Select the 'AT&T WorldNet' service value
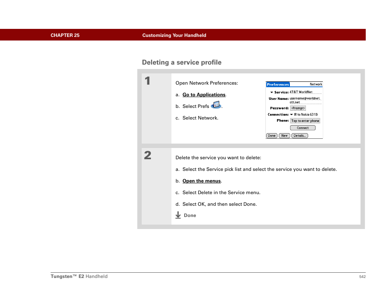The image size is (383, 296). (x=301, y=92)
